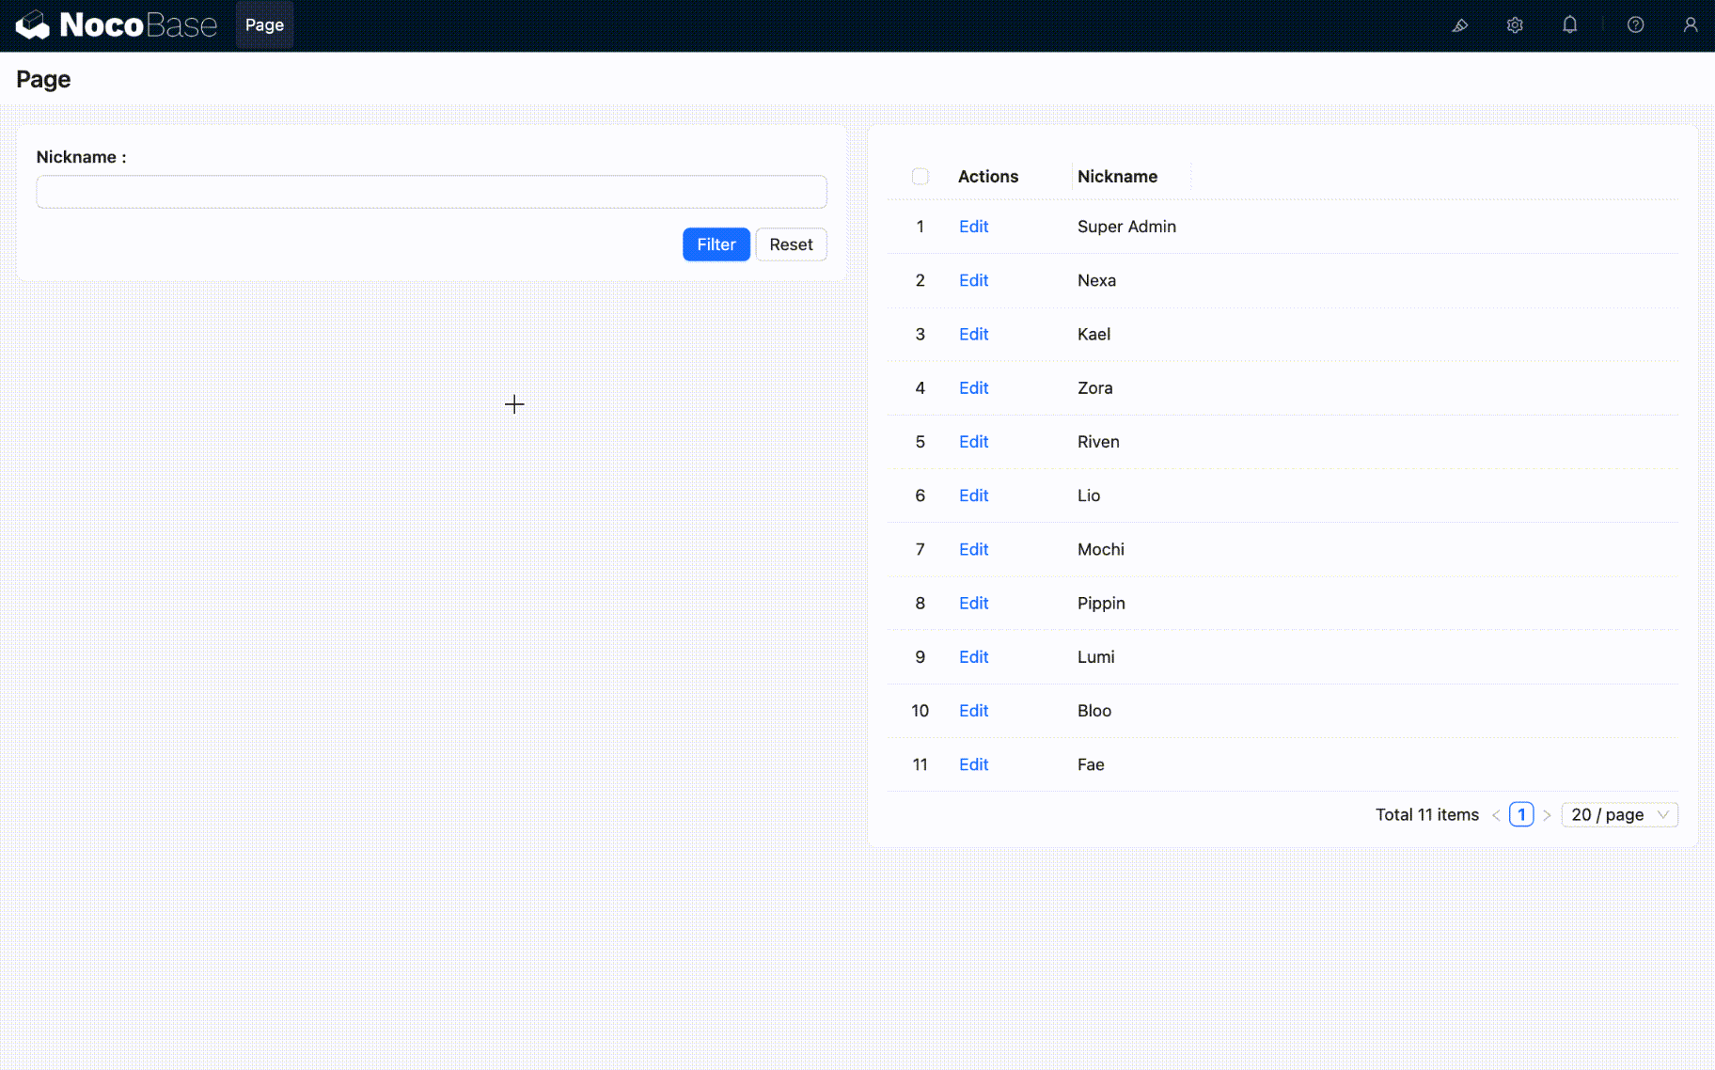
Task: Open the user profile icon
Action: click(1690, 25)
